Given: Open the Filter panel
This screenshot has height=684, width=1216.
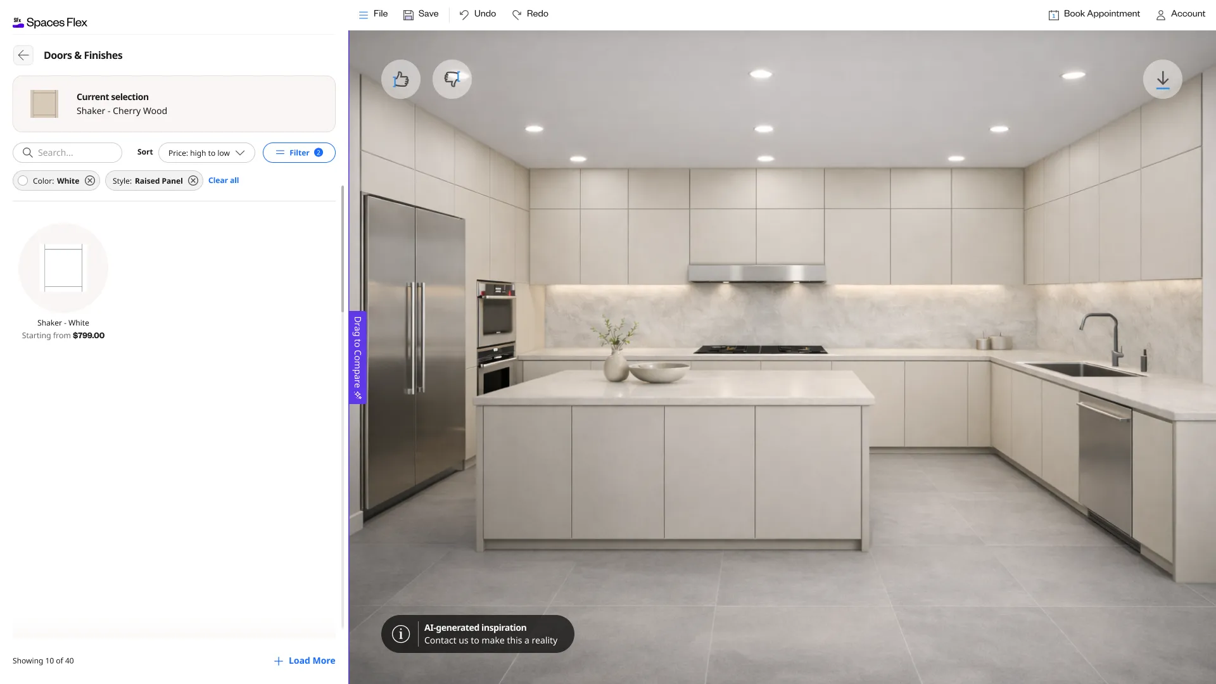Looking at the screenshot, I should [x=299, y=153].
